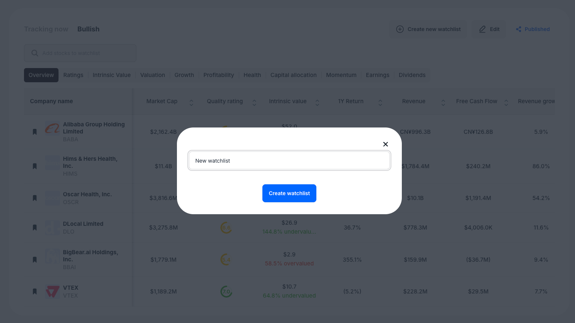Open the DLocal company logo

(x=52, y=228)
